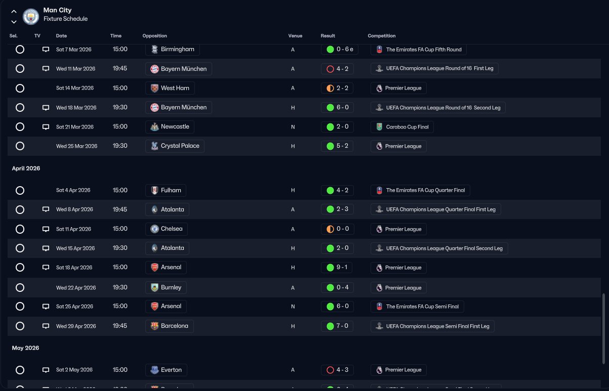Viewport: 609px width, 391px height.
Task: Open Crystal Palace opposition team button
Action: coord(175,146)
